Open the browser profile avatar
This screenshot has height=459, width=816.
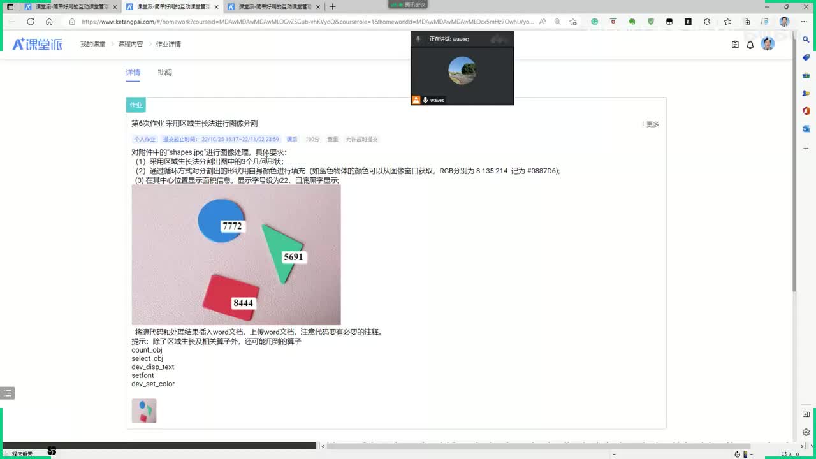click(784, 21)
